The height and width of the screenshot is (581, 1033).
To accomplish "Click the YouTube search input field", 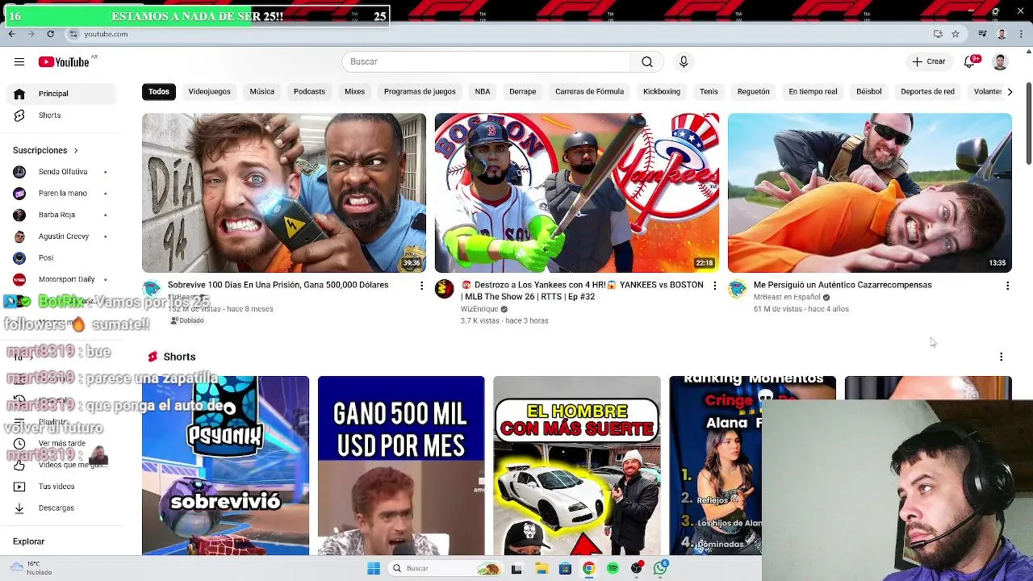I will [487, 61].
